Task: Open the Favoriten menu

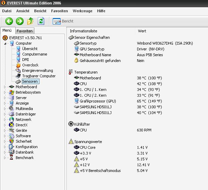Action: tap(60, 11)
